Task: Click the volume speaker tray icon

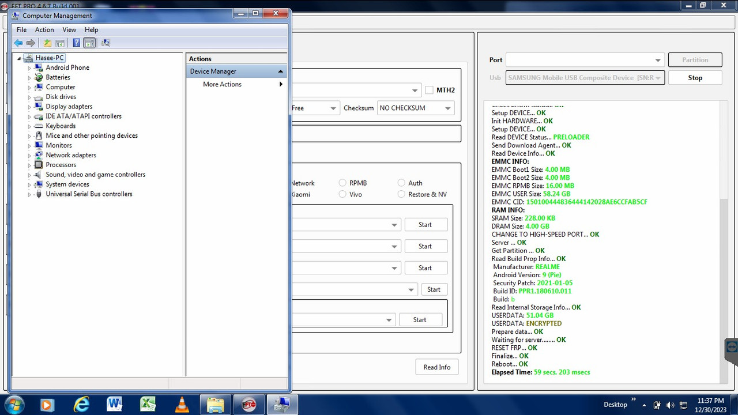Action: [670, 405]
